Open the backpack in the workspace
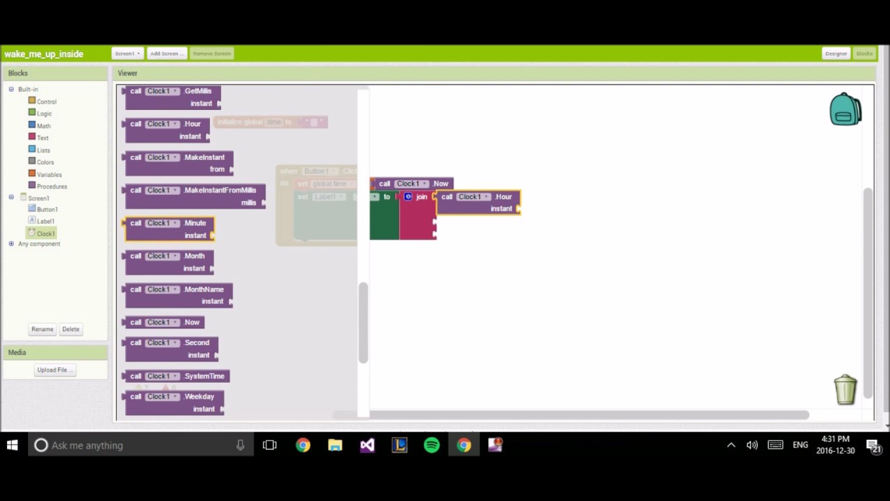The height and width of the screenshot is (501, 890). click(x=845, y=109)
